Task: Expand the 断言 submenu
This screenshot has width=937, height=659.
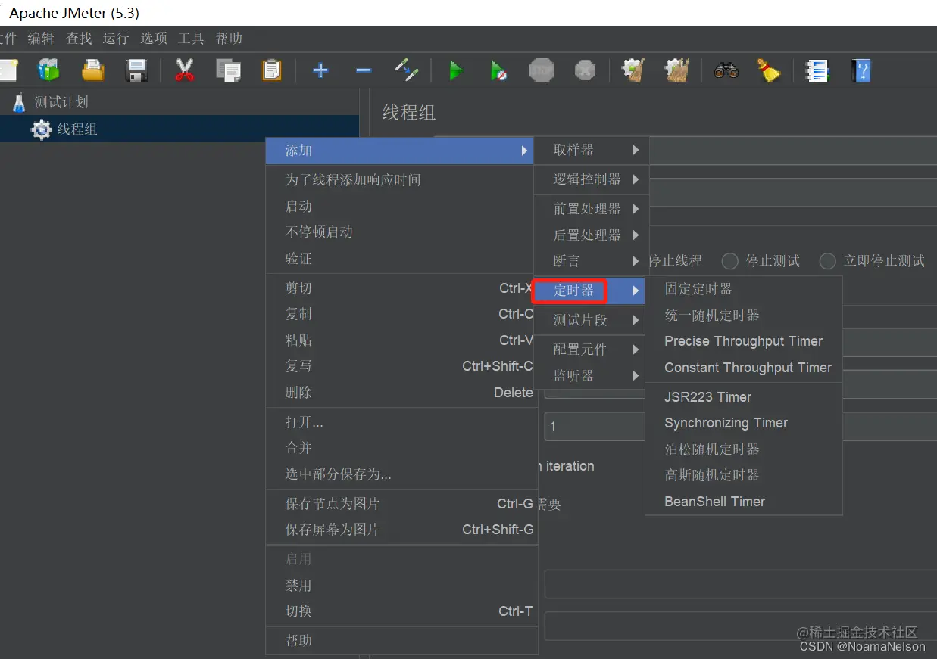Action: pos(592,261)
